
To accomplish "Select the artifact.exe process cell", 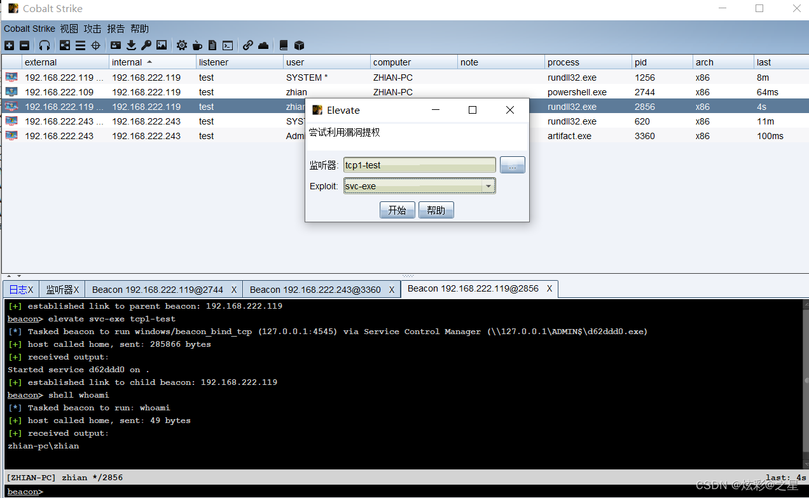I will [x=588, y=136].
